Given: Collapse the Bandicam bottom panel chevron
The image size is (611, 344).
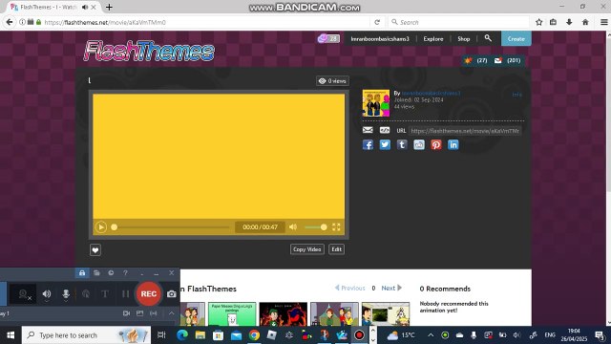Looking at the screenshot, I should [171, 313].
